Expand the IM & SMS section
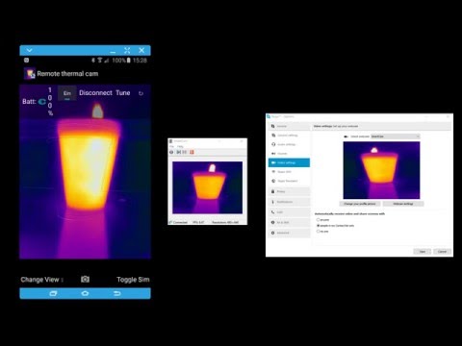Screen dimensions: 462x346 pos(289,222)
